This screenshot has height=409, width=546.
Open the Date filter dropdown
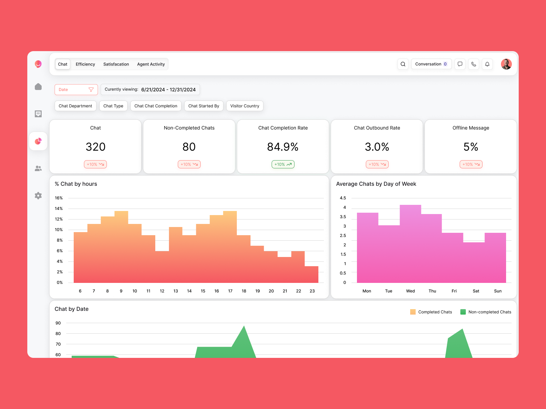click(x=76, y=90)
